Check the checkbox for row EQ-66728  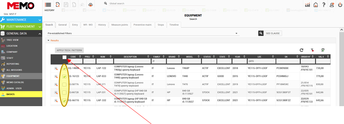click(64, 93)
